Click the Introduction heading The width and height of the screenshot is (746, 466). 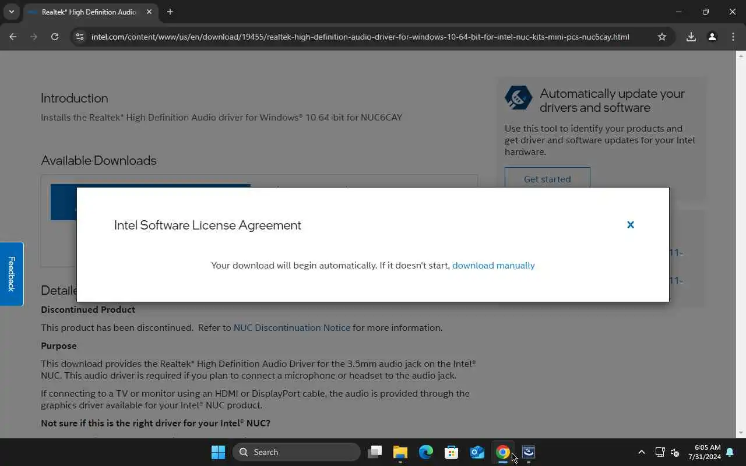click(x=74, y=98)
